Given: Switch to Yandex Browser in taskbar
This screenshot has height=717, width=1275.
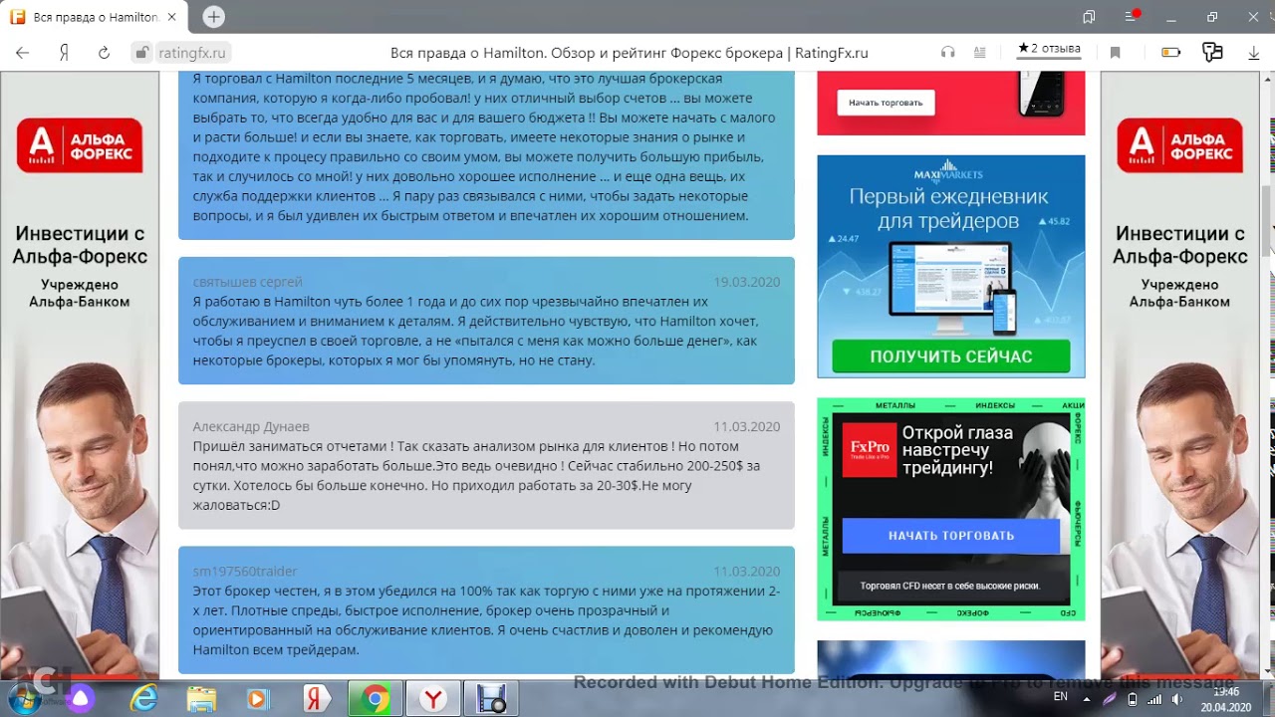Looking at the screenshot, I should (433, 699).
